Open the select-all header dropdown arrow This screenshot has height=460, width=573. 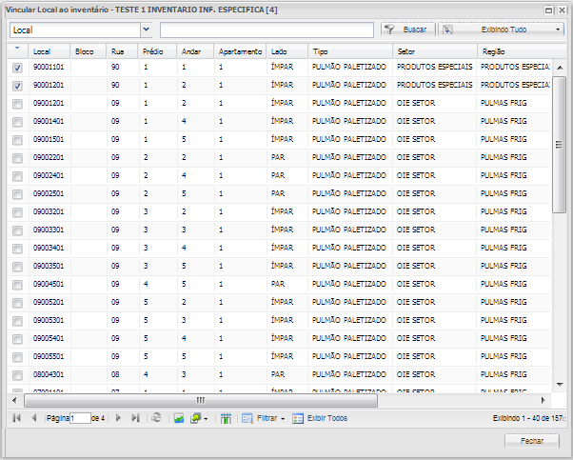pos(17,49)
